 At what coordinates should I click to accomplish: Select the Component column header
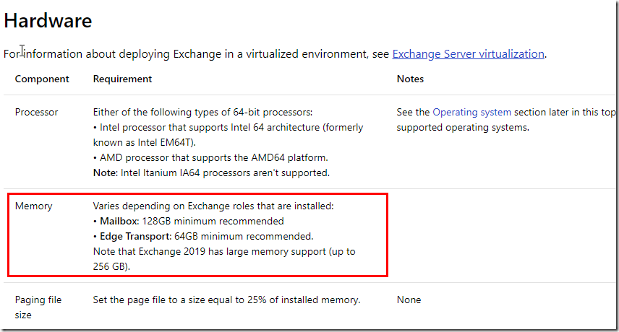click(42, 79)
